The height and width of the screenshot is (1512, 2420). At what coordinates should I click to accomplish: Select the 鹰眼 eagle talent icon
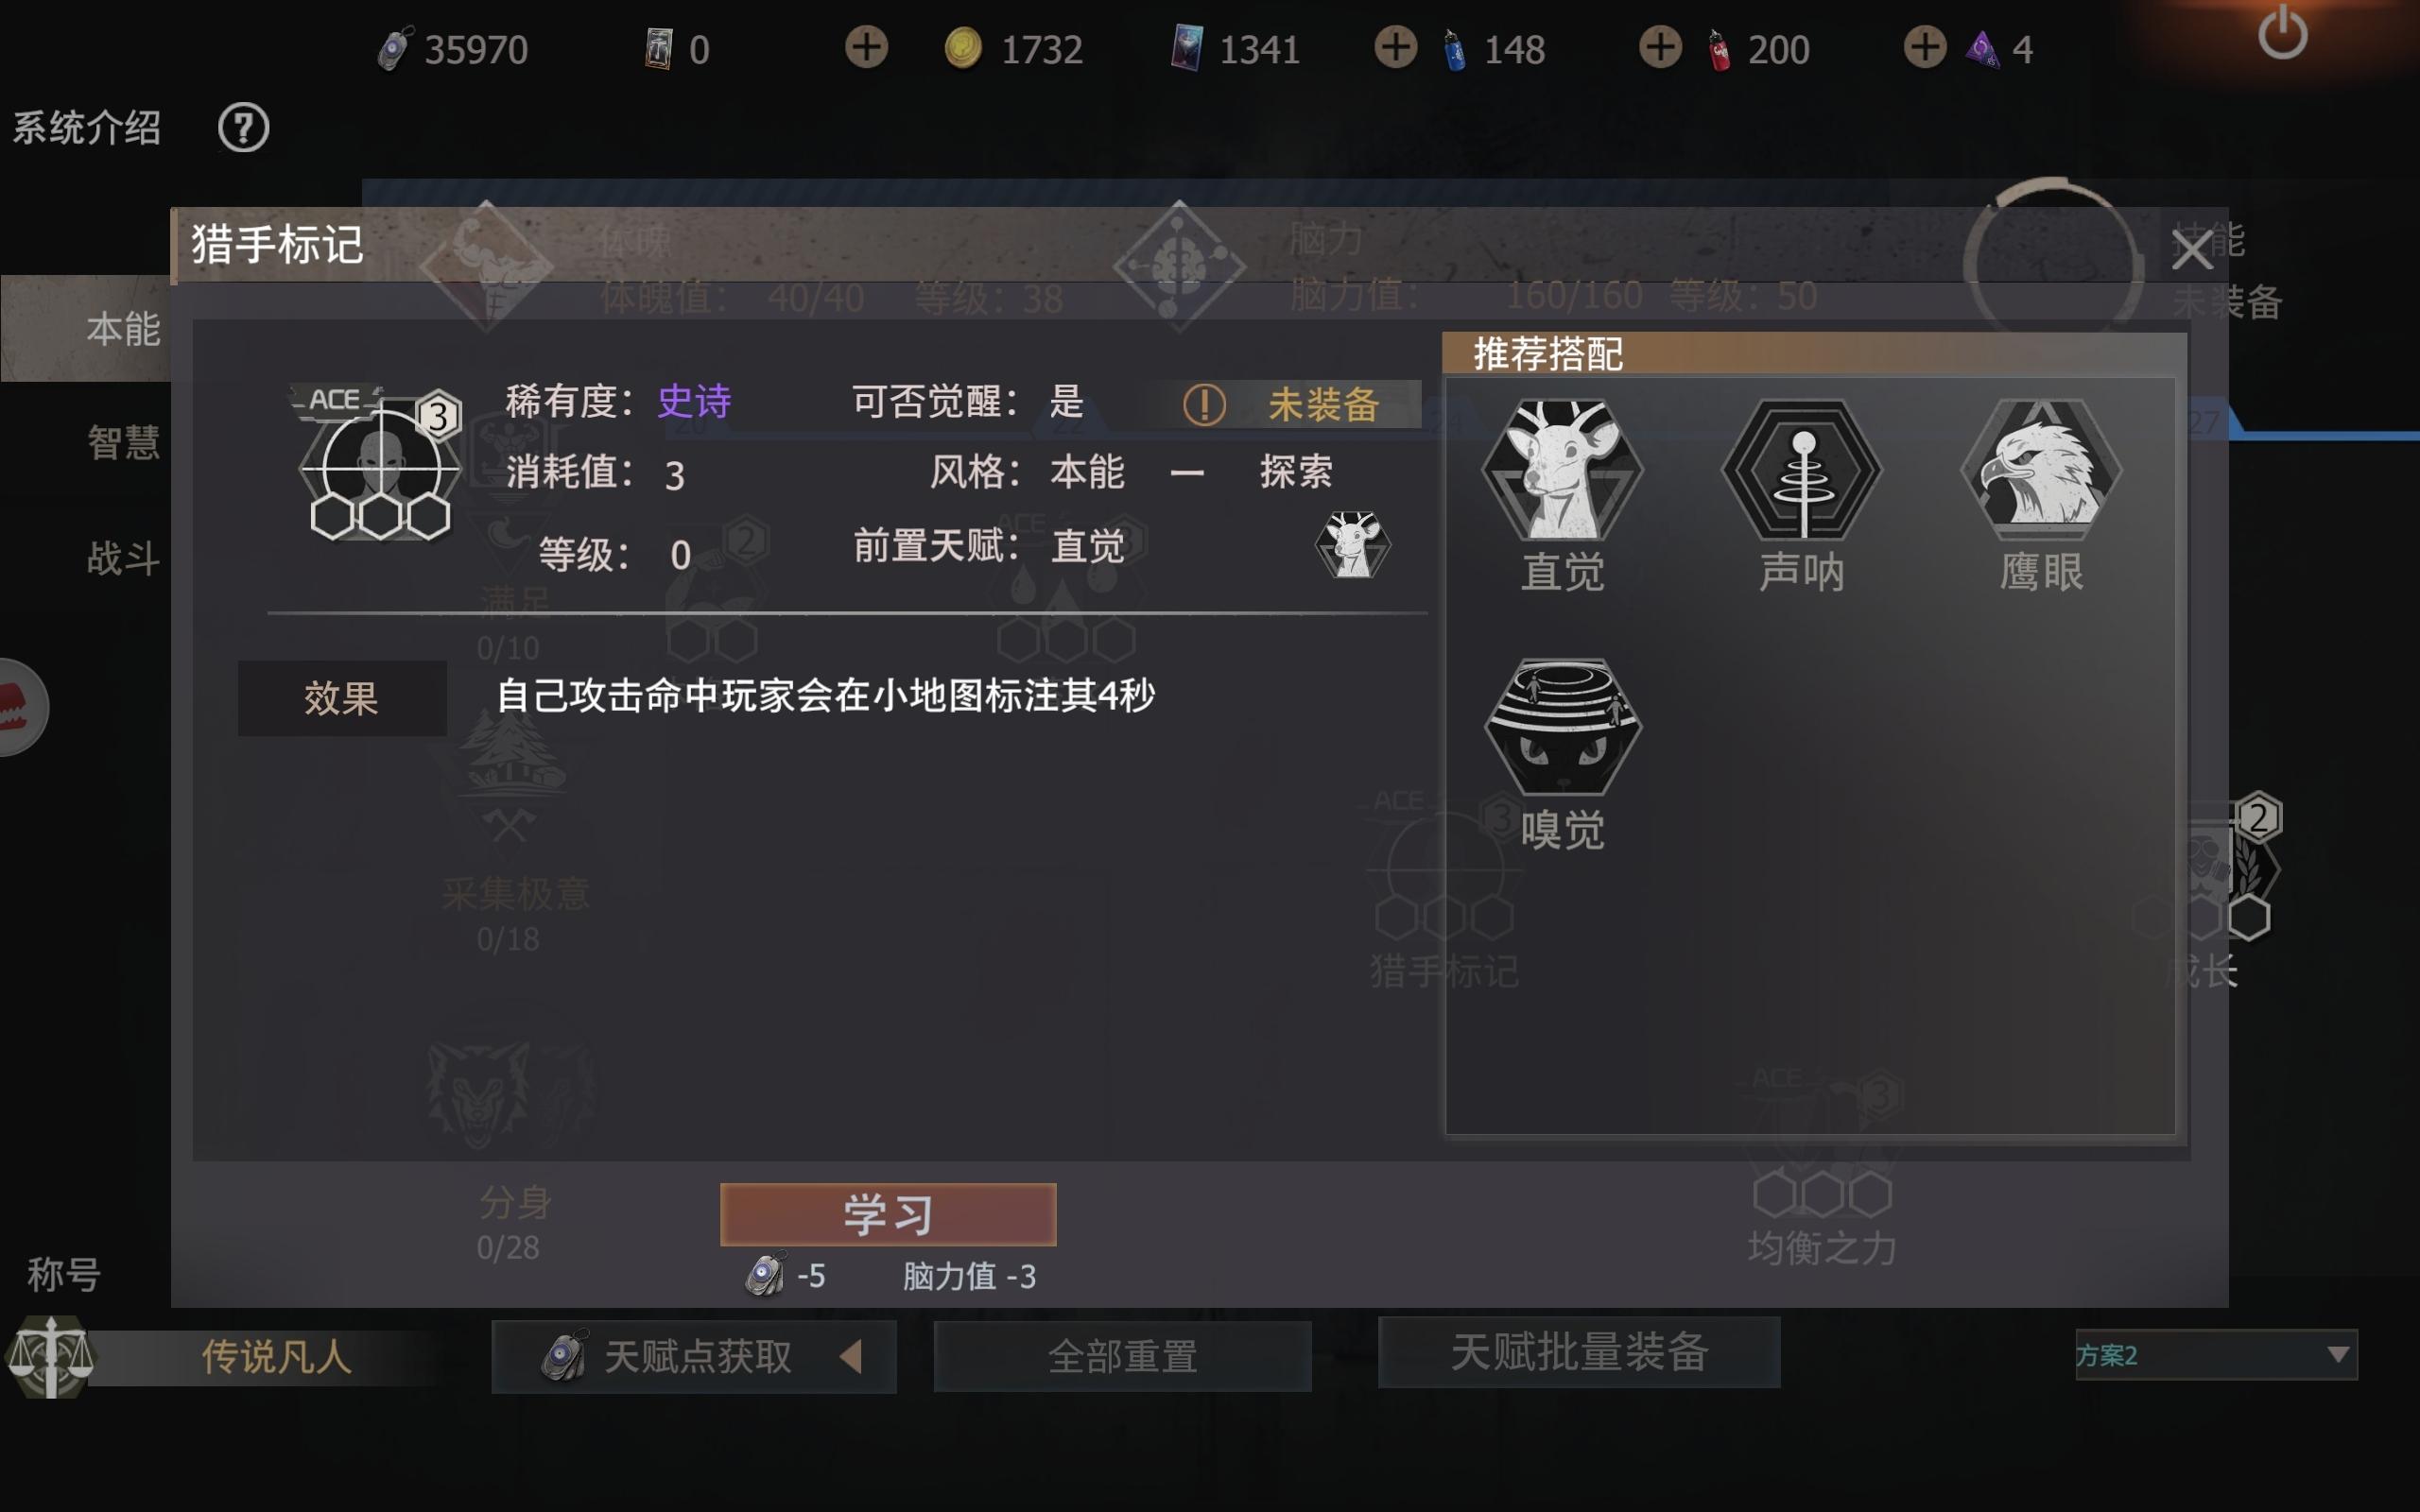tap(2041, 465)
